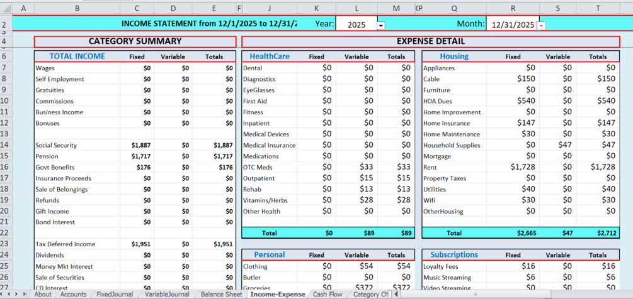Select column C header
633x299 pixels.
pos(137,8)
